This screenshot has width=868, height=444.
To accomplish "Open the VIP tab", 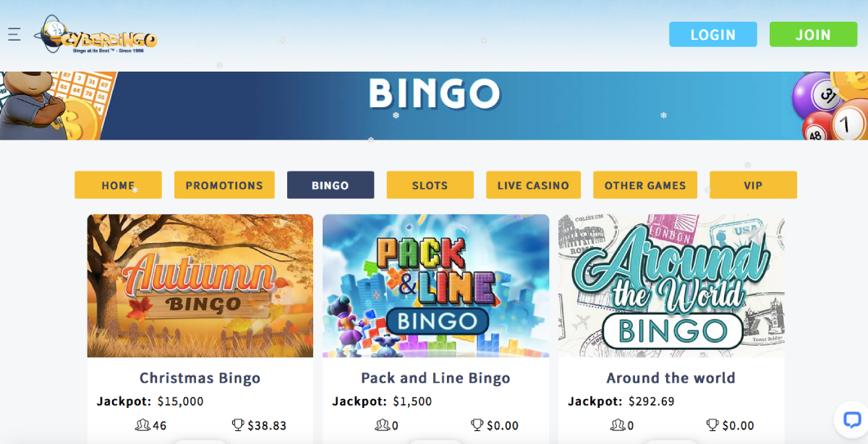I will pyautogui.click(x=753, y=185).
